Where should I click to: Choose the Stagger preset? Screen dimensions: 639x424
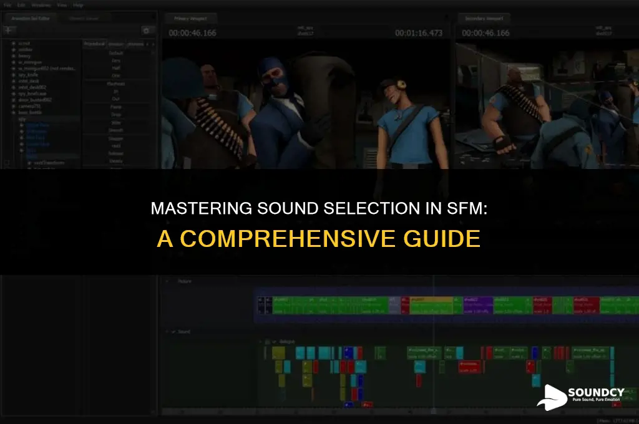(x=116, y=138)
